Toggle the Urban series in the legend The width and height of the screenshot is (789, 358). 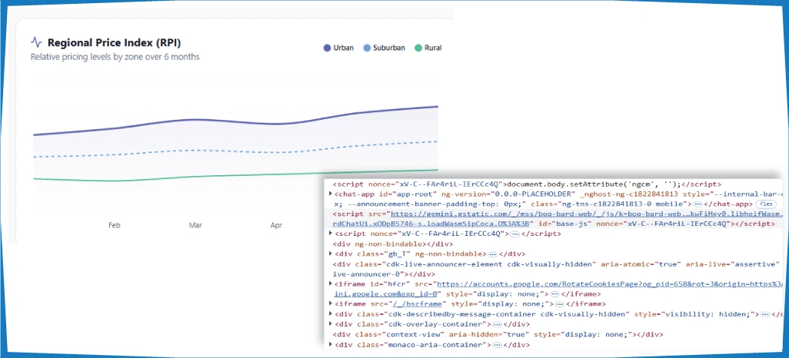click(x=338, y=48)
